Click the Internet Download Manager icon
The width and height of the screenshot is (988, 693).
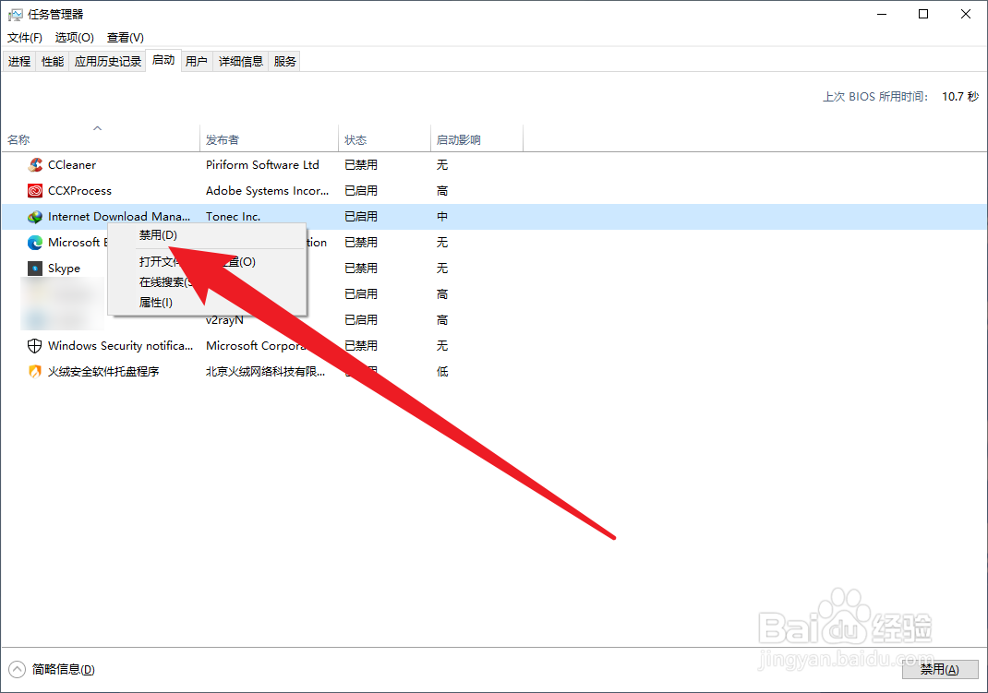[35, 217]
